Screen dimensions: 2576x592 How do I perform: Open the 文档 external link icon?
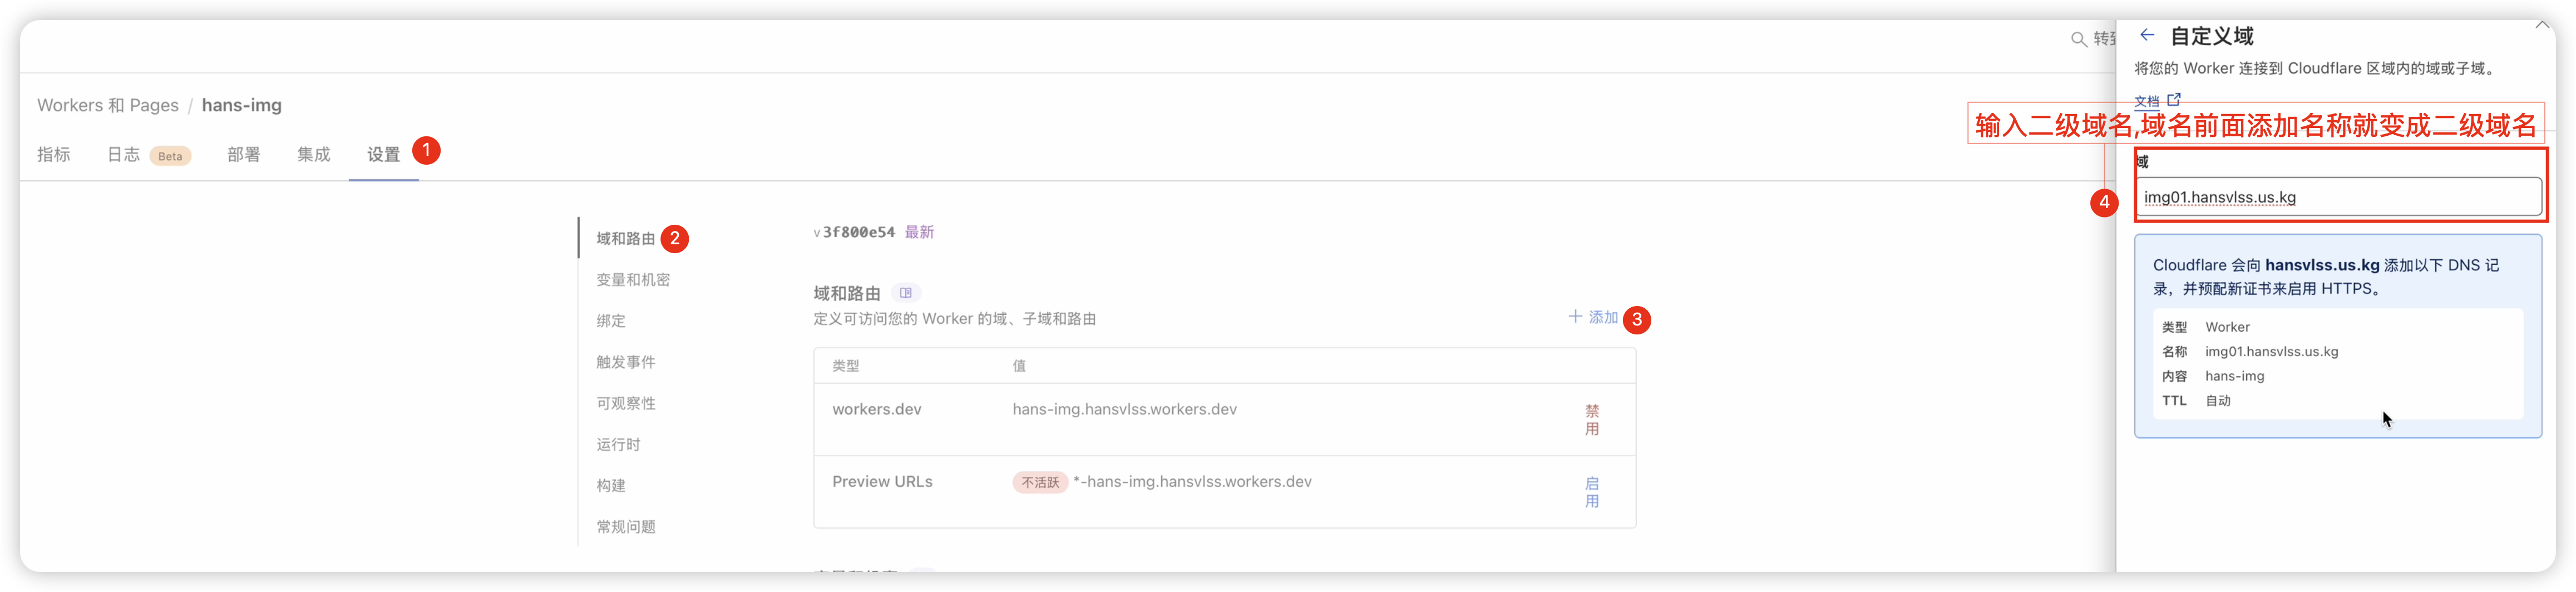click(x=2174, y=99)
